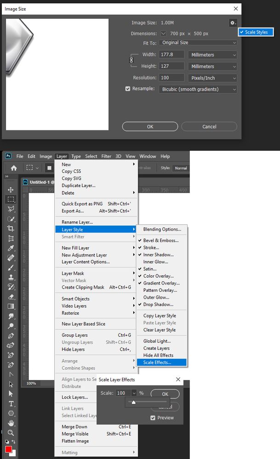
Task: Select the Add Anchor Point tool
Action: 11,355
